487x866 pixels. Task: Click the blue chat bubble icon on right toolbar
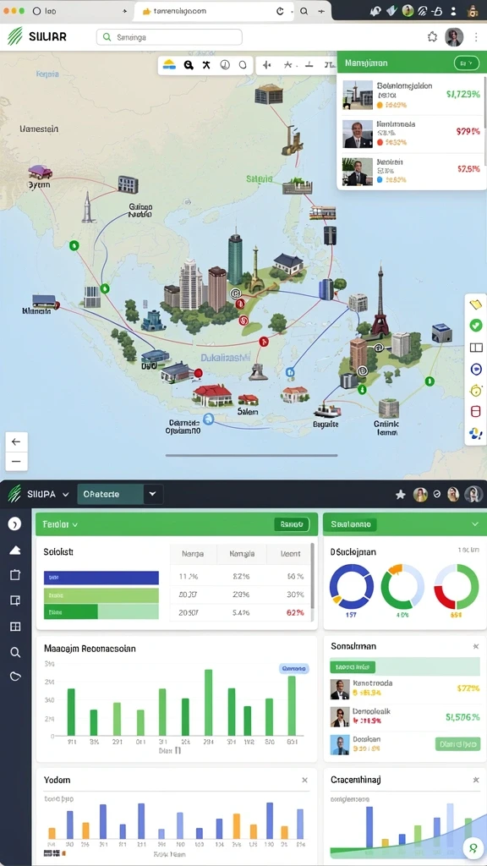coord(476,369)
